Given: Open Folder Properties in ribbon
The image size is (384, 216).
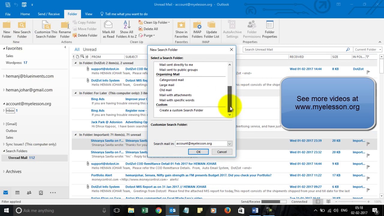Looking at the screenshot, I should [x=269, y=30].
